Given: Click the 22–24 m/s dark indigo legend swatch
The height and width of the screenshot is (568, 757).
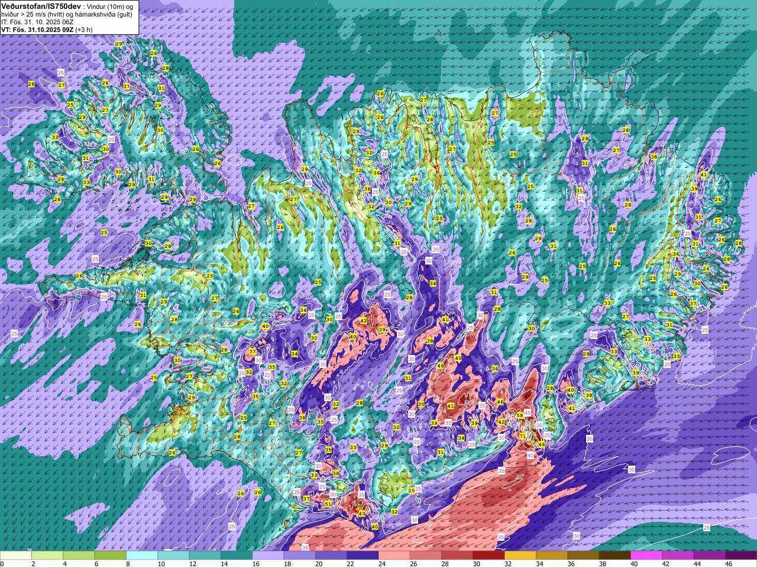Looking at the screenshot, I should tap(363, 556).
